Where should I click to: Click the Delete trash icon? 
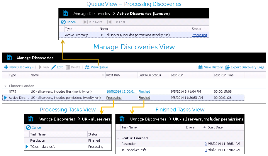pos(68,67)
